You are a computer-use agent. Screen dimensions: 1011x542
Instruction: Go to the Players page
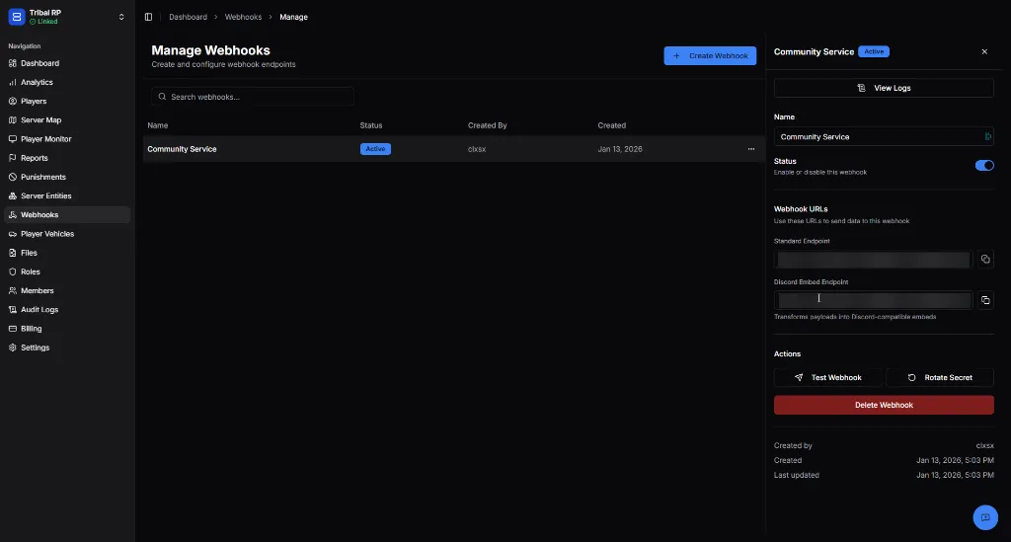pyautogui.click(x=67, y=101)
